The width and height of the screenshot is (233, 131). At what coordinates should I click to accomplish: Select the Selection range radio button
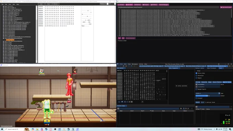[196, 76]
